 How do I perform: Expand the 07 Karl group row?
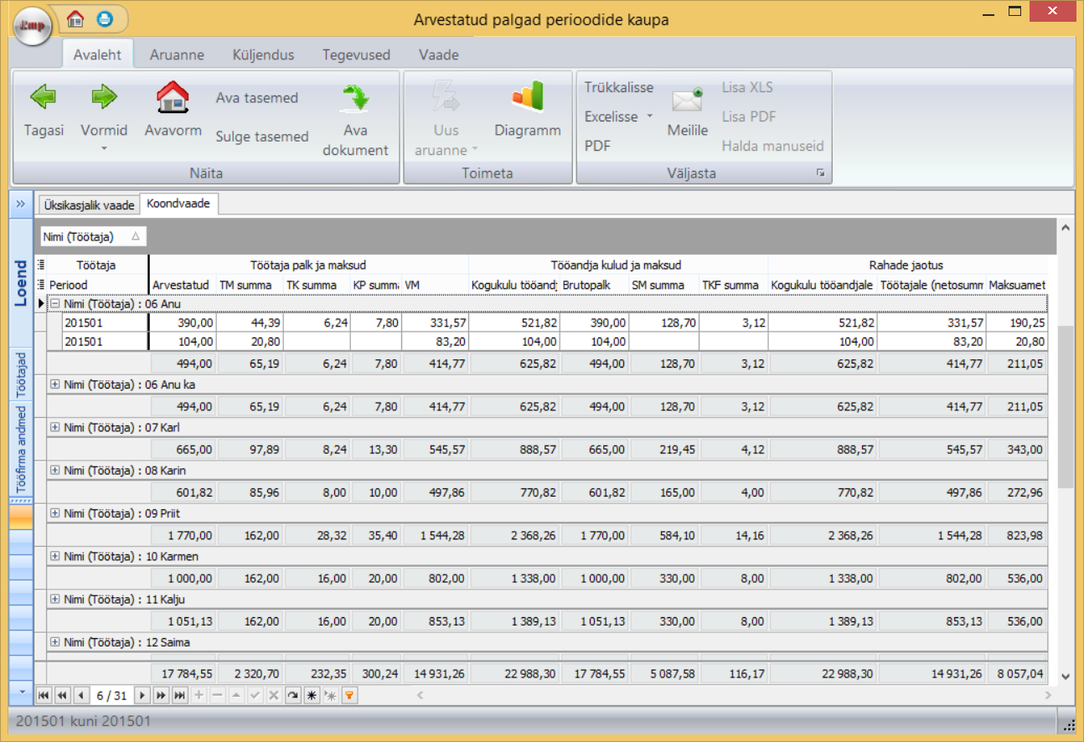(55, 427)
